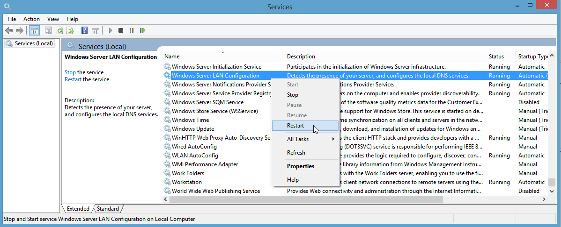
Task: Click gear icon beside Windows Update
Action: (167, 129)
